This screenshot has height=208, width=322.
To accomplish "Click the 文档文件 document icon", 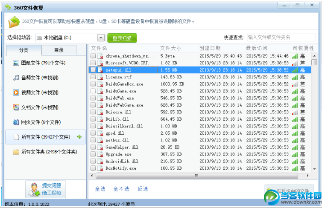I will coord(16,107).
